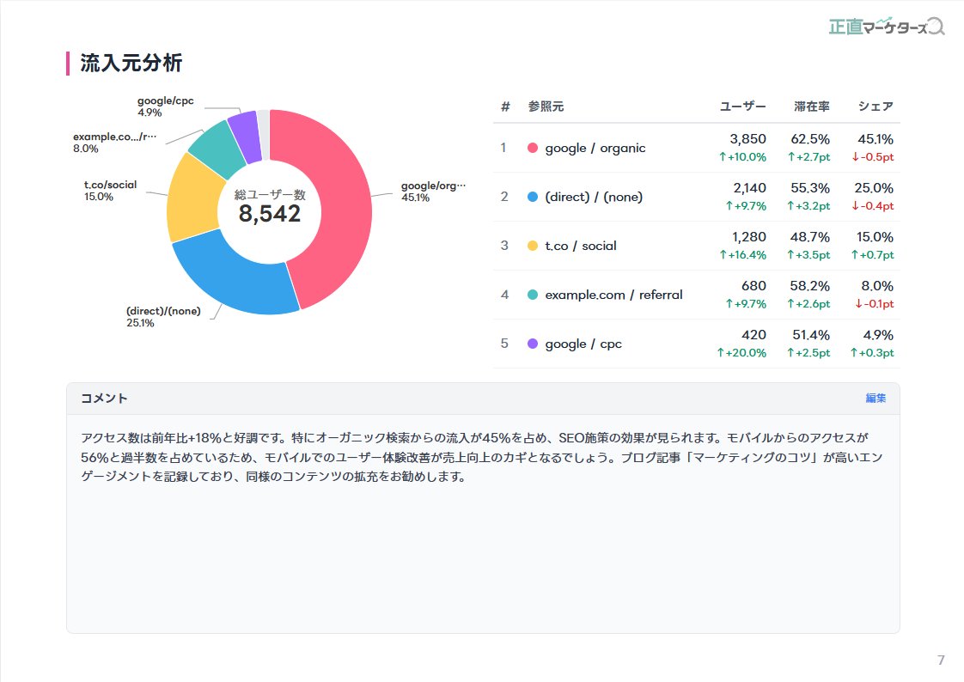964x682 pixels.
Task: Click the 参照元 column header
Action: (546, 107)
